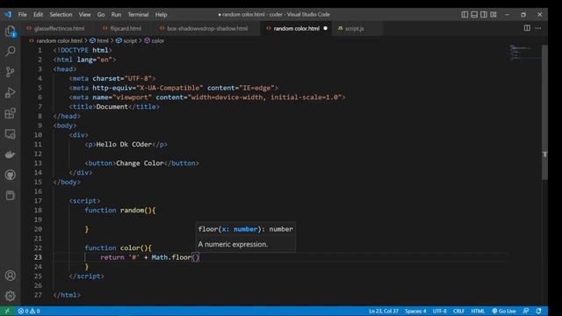The image size is (562, 316).
Task: Click the closing </script> tag on line 25
Action: tap(86, 276)
